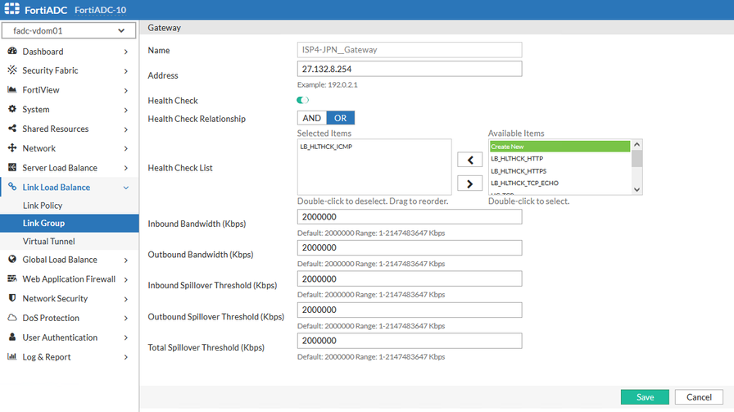The width and height of the screenshot is (734, 412).
Task: Click the Outbound Spillover Threshold field
Action: (410, 310)
